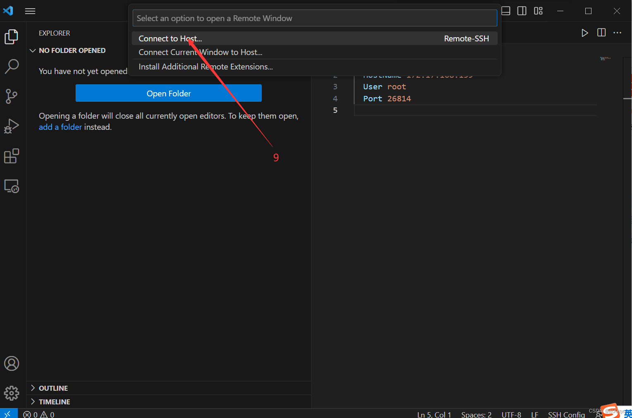
Task: Click line number 4 in gutter
Action: pyautogui.click(x=335, y=99)
